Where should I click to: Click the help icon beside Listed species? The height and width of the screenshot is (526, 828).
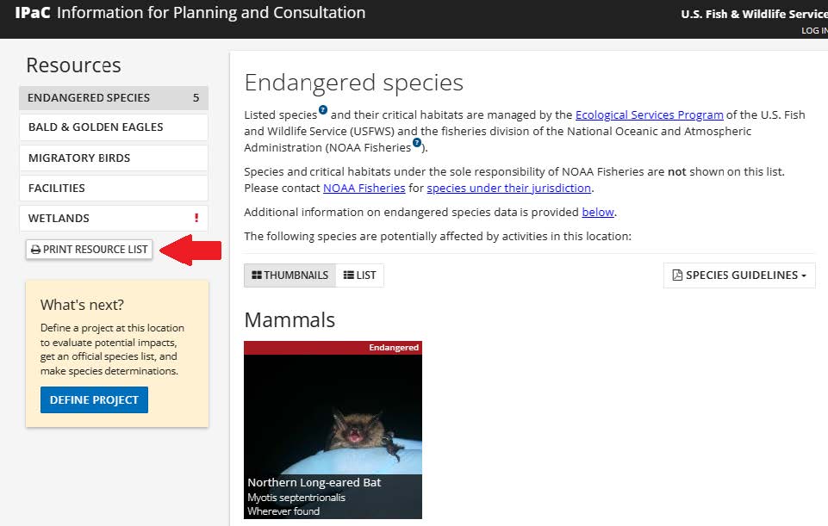pyautogui.click(x=323, y=110)
